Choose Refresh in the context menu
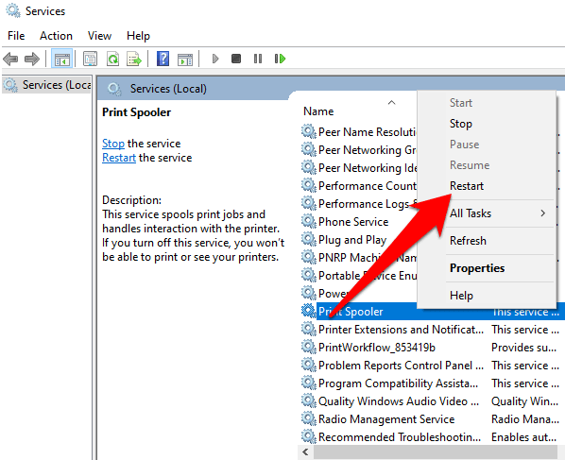The height and width of the screenshot is (460, 565). [x=487, y=241]
